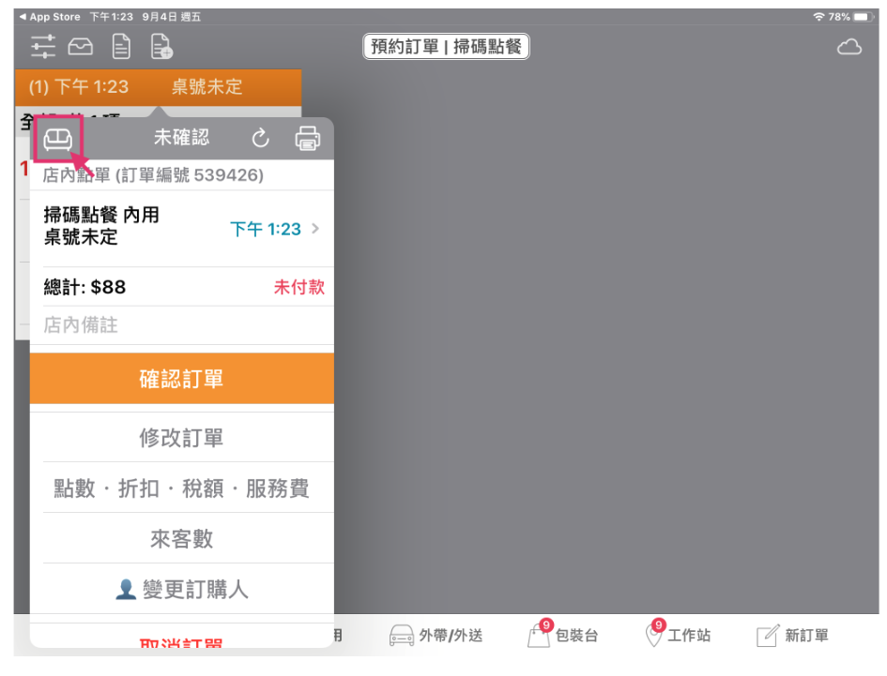
Task: Switch to 外帶/外送 tab
Action: 436,636
